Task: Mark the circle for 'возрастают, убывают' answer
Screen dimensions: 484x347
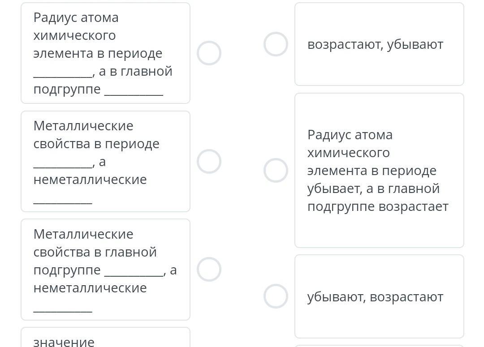Action: coord(276,44)
